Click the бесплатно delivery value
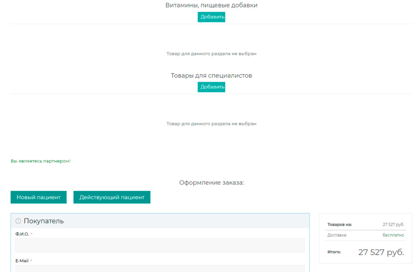 (x=393, y=235)
